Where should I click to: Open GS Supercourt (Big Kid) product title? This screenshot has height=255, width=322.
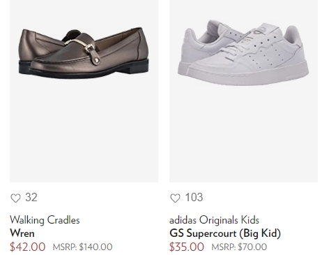tap(225, 233)
